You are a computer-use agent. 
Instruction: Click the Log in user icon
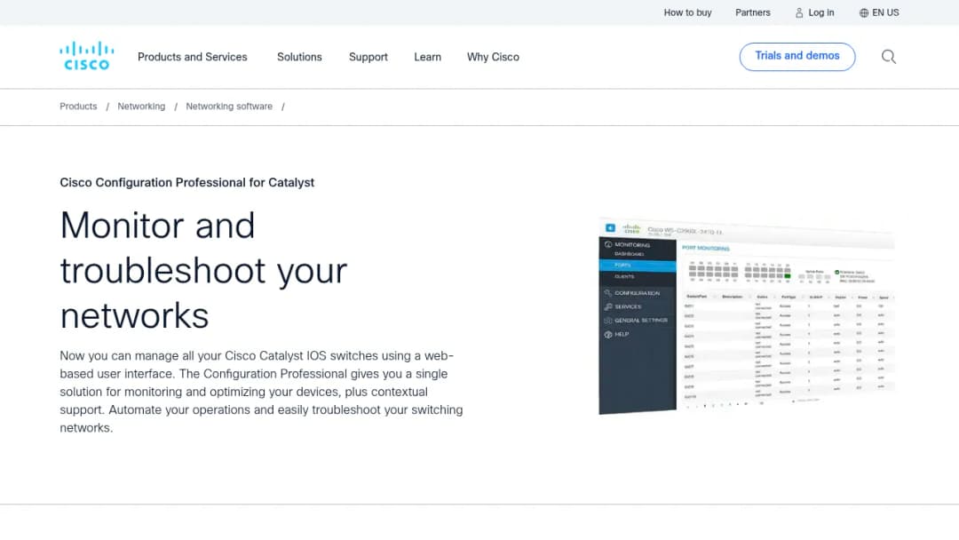coord(799,12)
